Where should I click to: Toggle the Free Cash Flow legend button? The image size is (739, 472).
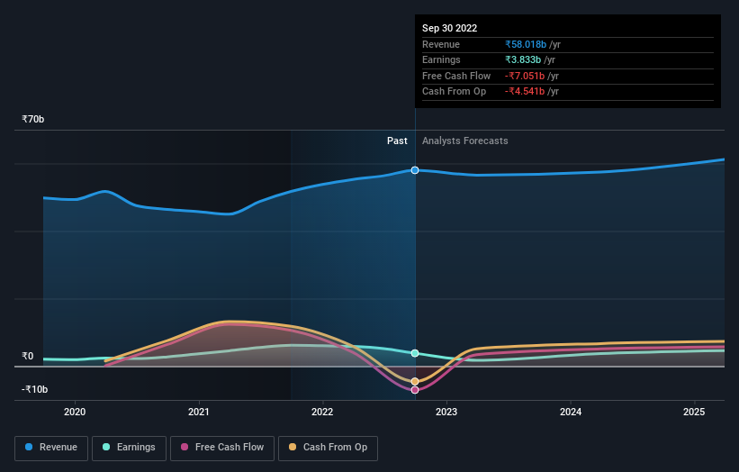[222, 448]
